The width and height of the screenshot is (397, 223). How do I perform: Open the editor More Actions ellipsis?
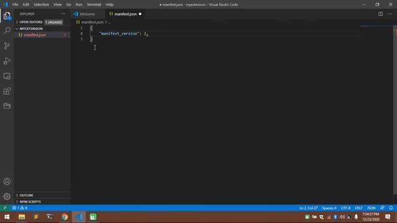(390, 14)
